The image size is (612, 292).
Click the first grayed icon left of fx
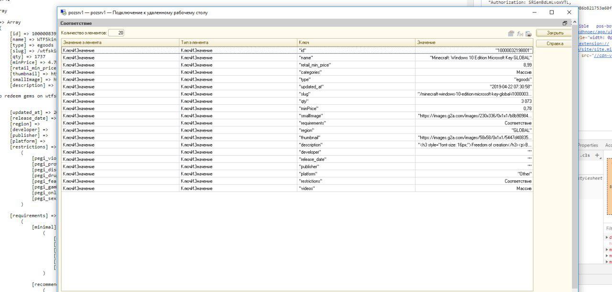tap(511, 34)
